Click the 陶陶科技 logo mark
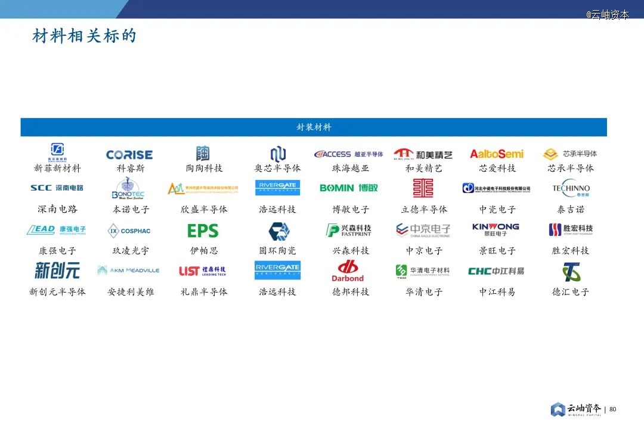Screen dimensions: 644x429 click(x=203, y=153)
